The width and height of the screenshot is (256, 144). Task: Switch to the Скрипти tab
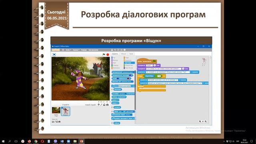pos(115,54)
